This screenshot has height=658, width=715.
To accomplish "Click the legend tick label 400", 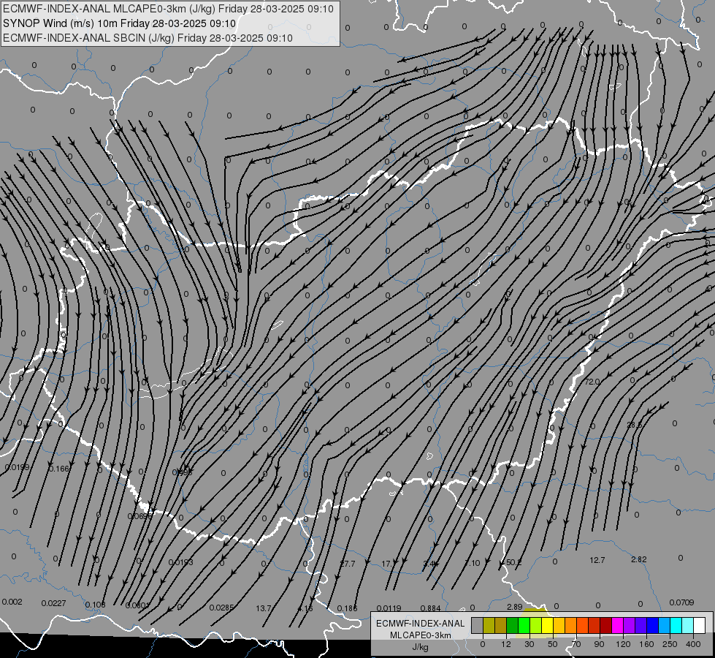I will tap(693, 644).
